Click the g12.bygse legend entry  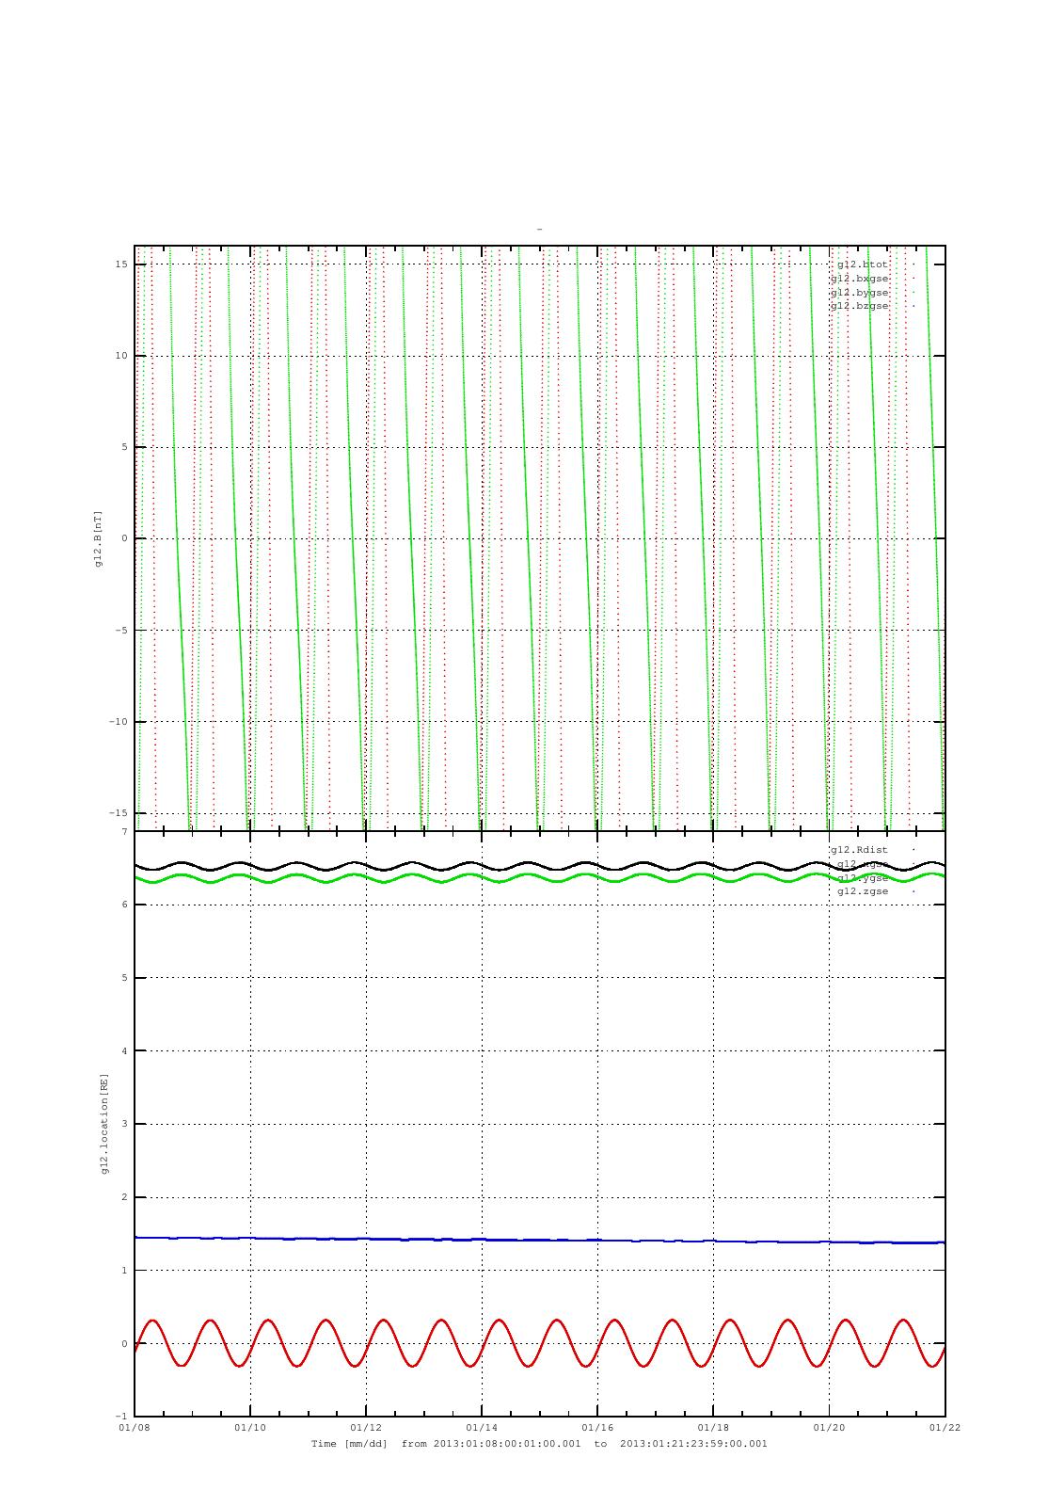click(x=860, y=293)
